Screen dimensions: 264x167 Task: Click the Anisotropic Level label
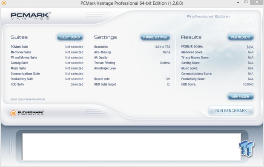tap(106, 68)
